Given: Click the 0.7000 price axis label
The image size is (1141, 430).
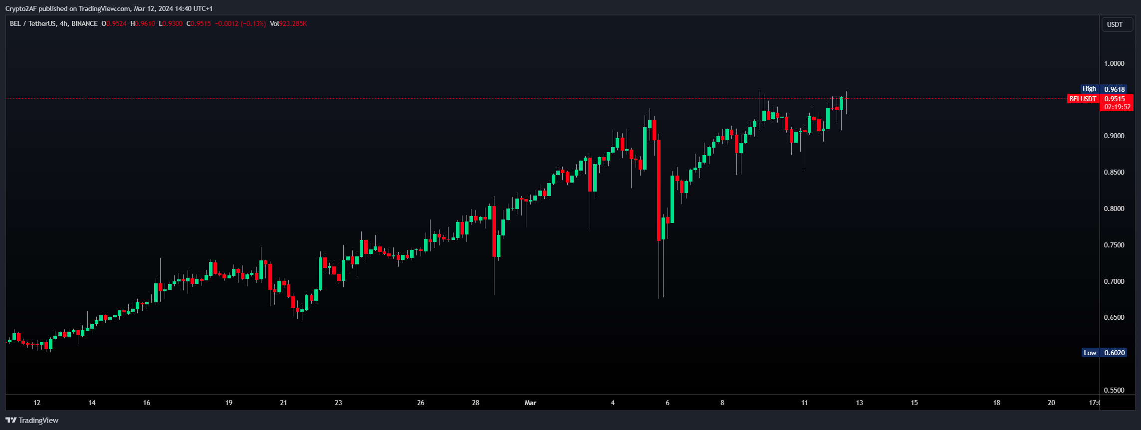Looking at the screenshot, I should coord(1115,281).
